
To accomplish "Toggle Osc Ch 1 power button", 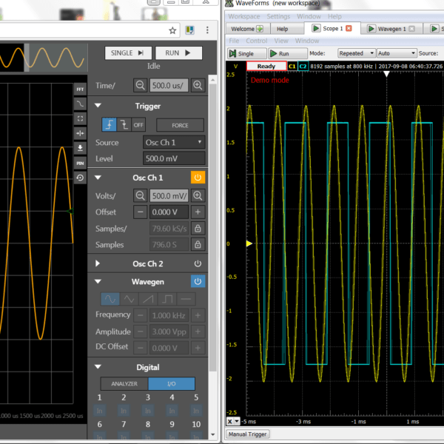I will click(198, 178).
